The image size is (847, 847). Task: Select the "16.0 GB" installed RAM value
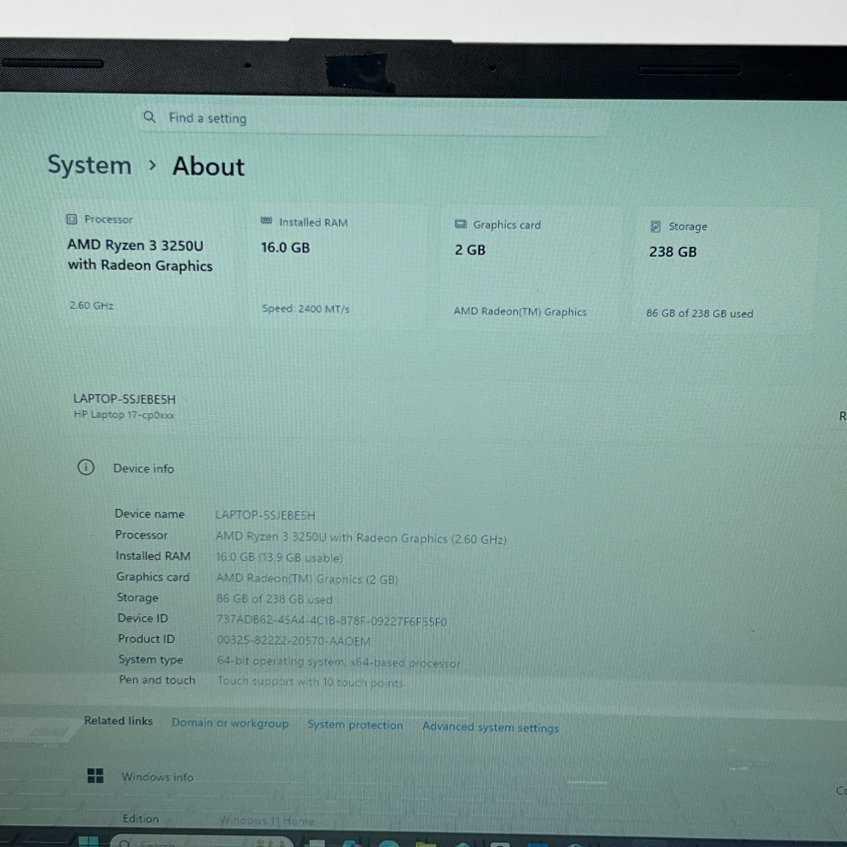click(285, 248)
